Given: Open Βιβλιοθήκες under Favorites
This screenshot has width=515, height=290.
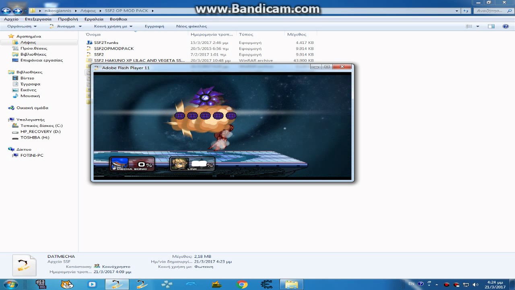Looking at the screenshot, I should [33, 54].
